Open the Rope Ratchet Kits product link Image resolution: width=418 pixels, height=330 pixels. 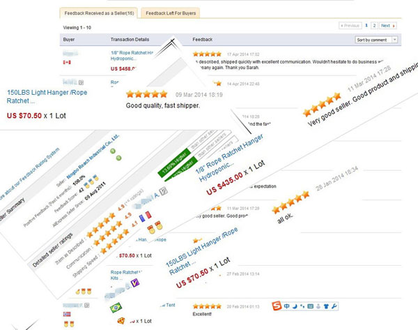[x=126, y=275]
